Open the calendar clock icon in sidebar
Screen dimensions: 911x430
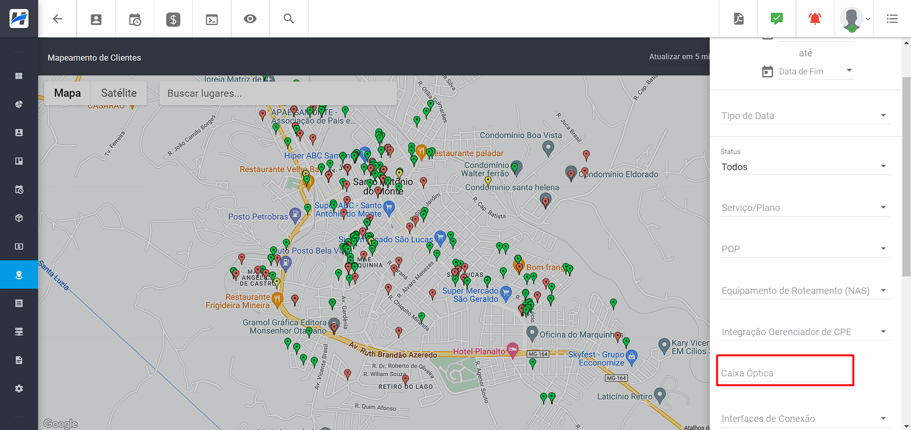click(x=19, y=190)
